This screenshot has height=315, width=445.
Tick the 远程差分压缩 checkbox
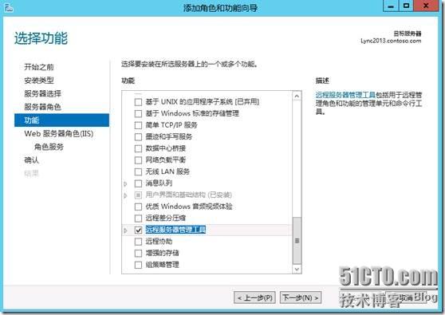pyautogui.click(x=138, y=219)
